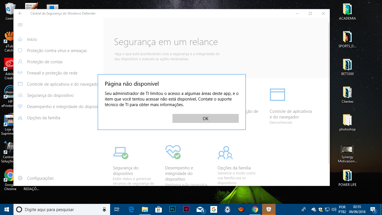The height and width of the screenshot is (215, 382).
Task: Select the ACADEMIA desktop folder
Action: 347,12
